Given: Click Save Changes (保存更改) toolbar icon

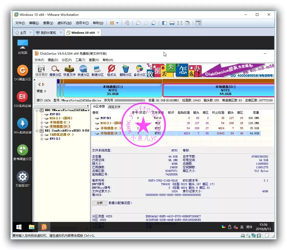Looking at the screenshot, I should coord(41,71).
